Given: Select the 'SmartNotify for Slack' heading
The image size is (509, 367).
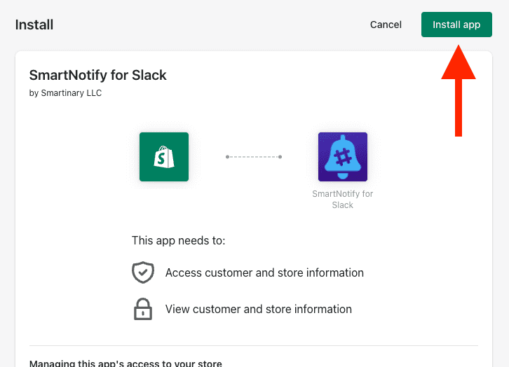Looking at the screenshot, I should [x=97, y=75].
